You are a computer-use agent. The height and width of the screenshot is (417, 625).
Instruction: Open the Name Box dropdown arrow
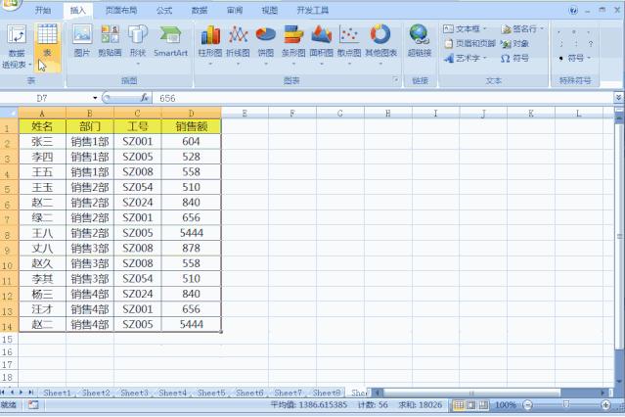point(95,98)
